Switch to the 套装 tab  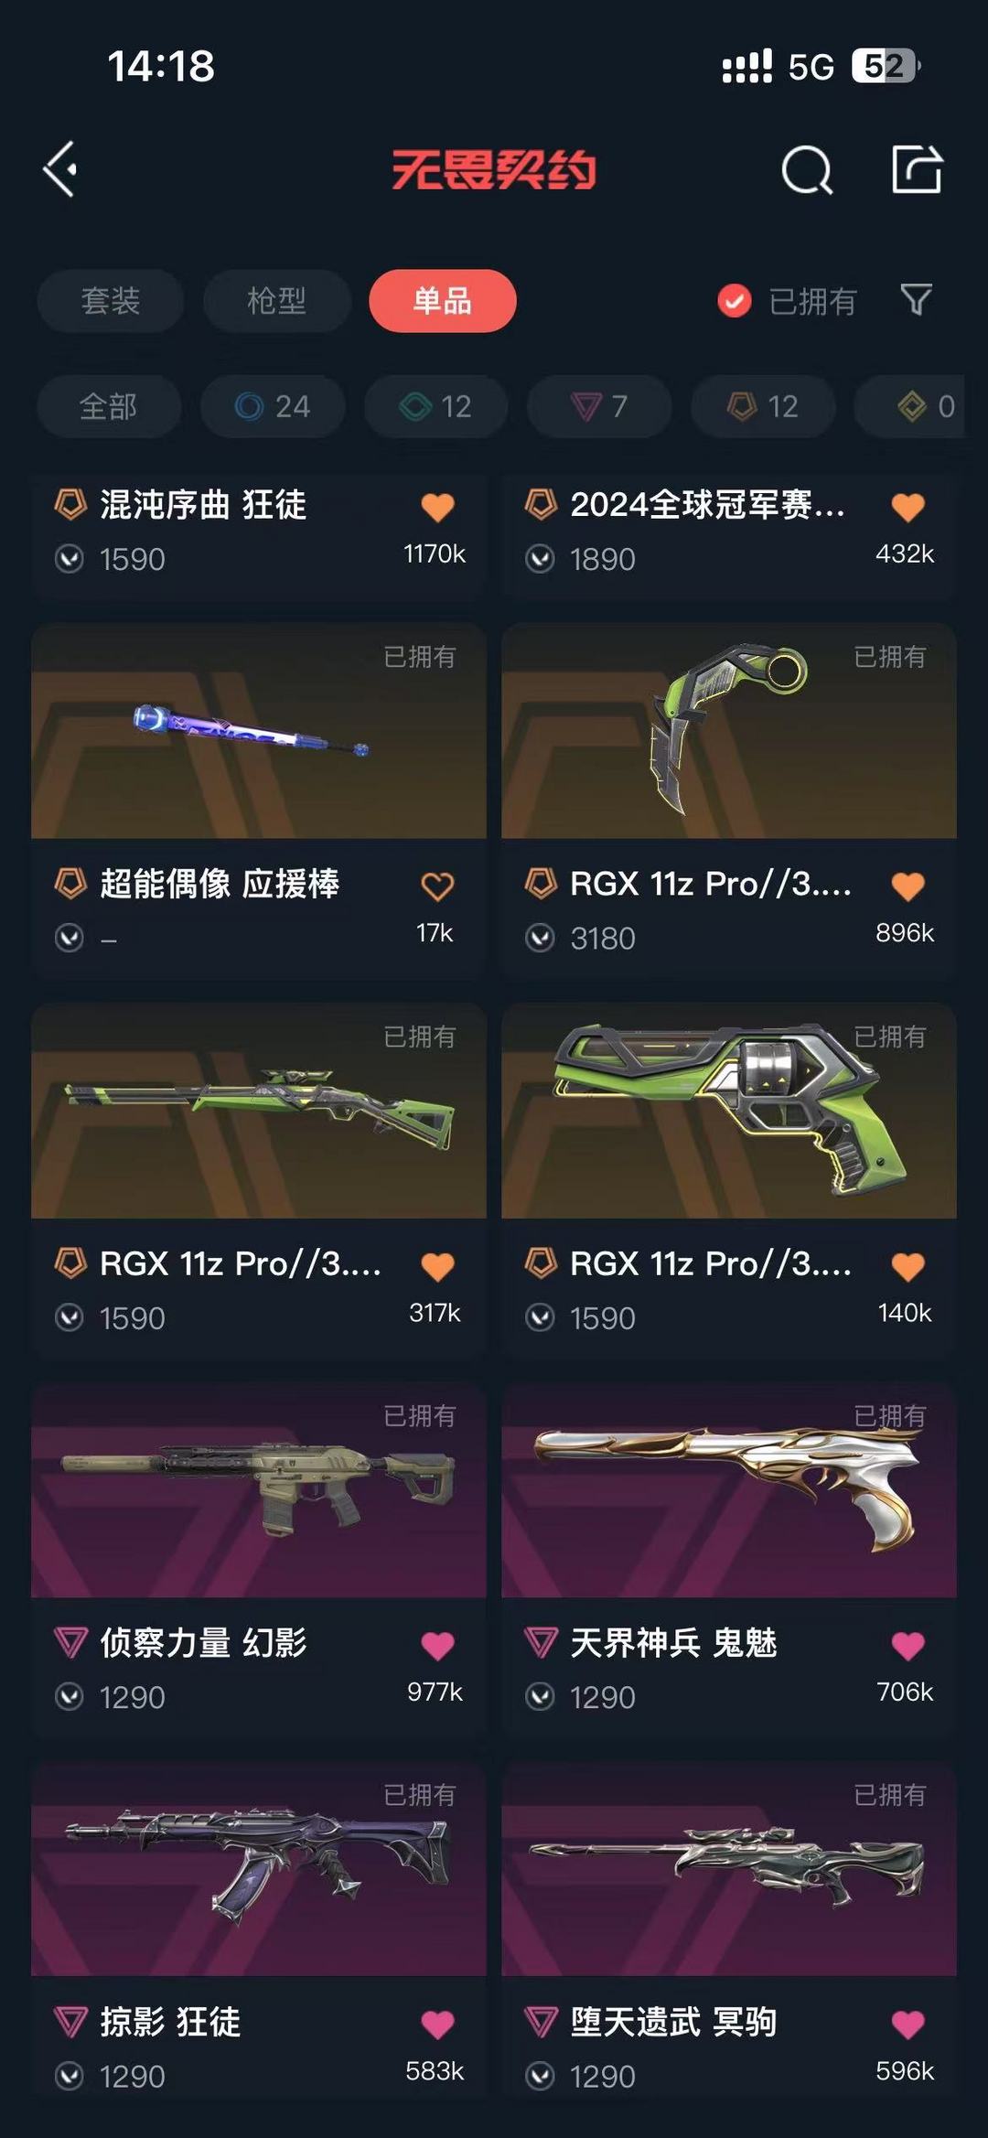(111, 301)
